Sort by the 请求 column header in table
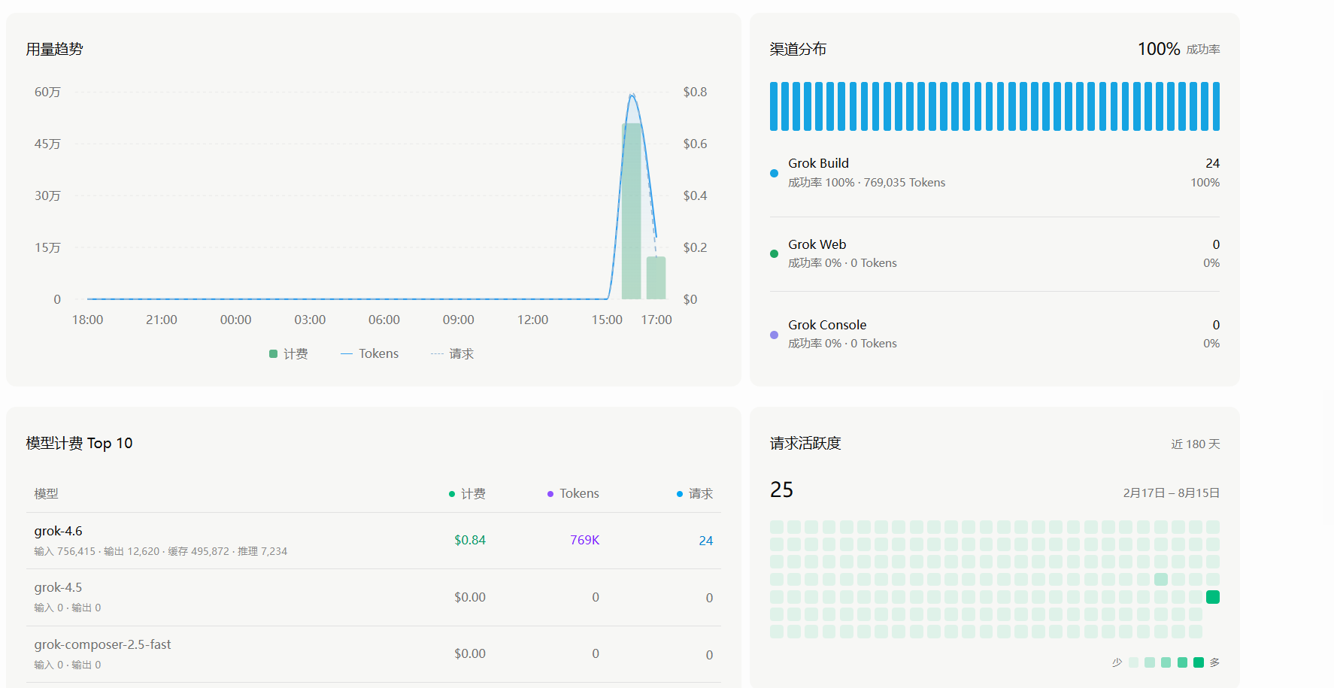1334x688 pixels. tap(695, 493)
